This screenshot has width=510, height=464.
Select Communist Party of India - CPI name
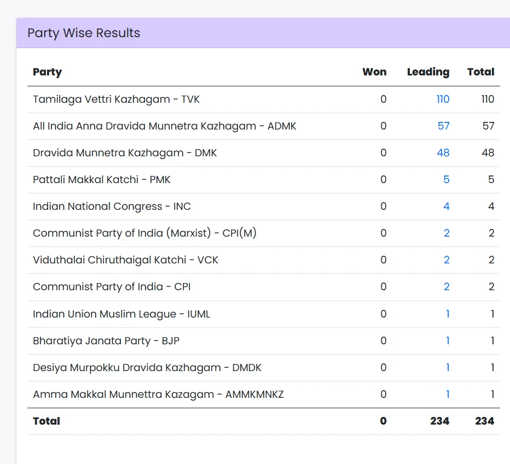pyautogui.click(x=112, y=286)
